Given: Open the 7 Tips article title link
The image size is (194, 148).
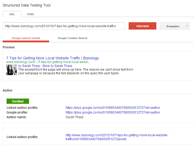Looking at the screenshot, I should point(53,58).
